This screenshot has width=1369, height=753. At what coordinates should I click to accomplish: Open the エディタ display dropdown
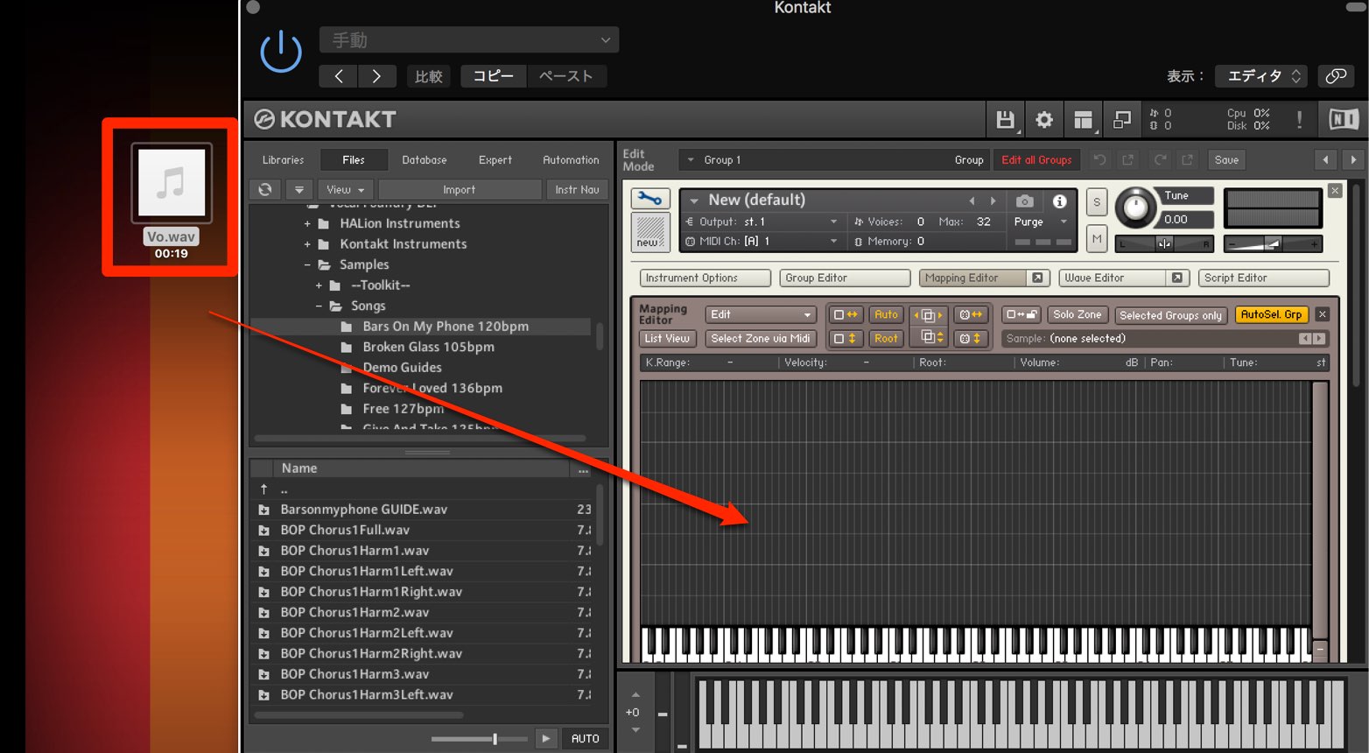click(x=1260, y=76)
